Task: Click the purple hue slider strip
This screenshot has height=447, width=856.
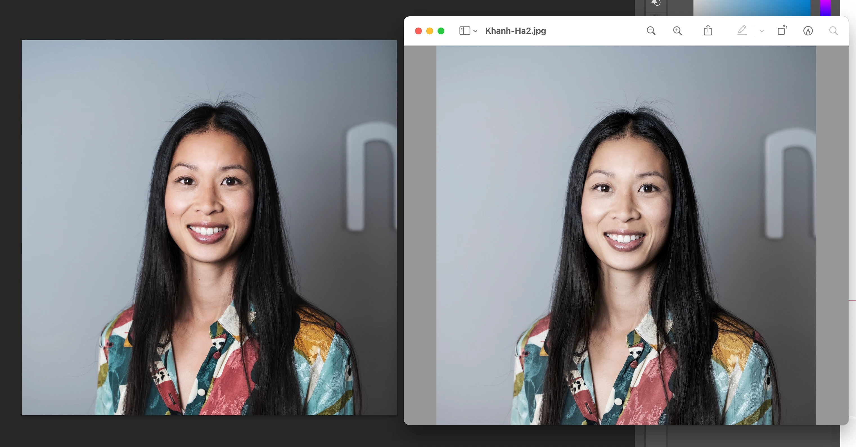Action: pyautogui.click(x=825, y=7)
